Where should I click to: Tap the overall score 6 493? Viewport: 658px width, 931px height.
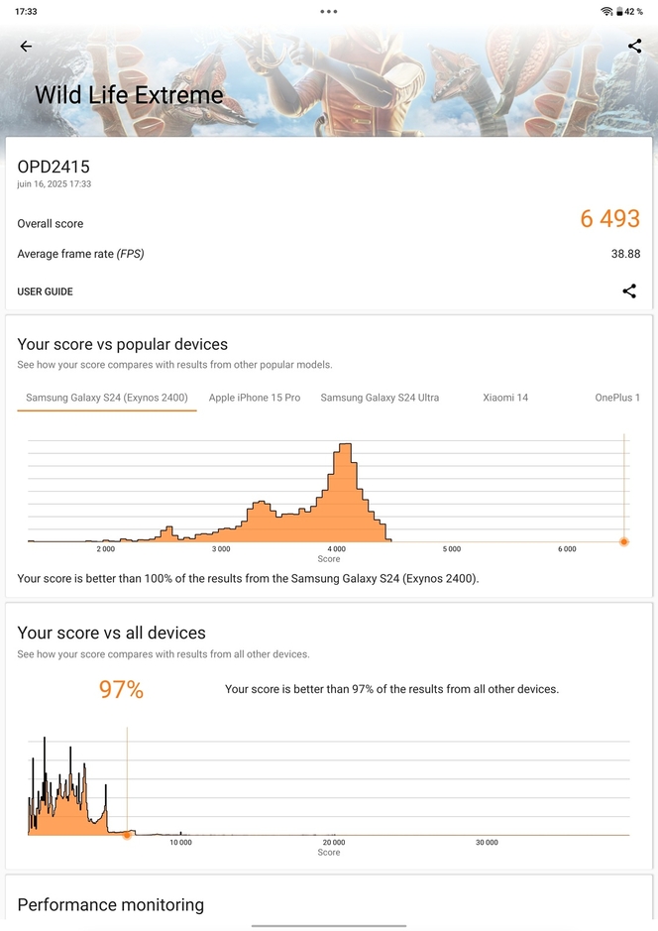click(x=609, y=219)
